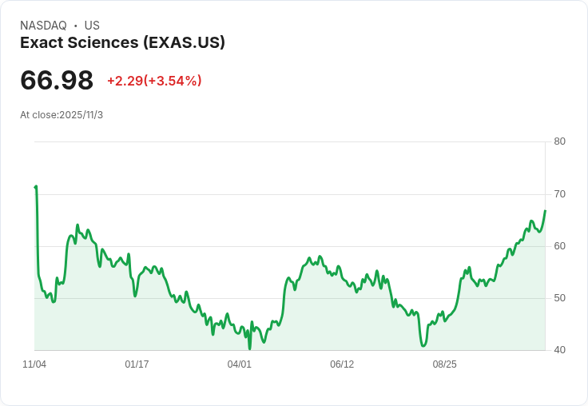
Task: Click the chart's lowest dip near 04/01
Action: (x=250, y=348)
